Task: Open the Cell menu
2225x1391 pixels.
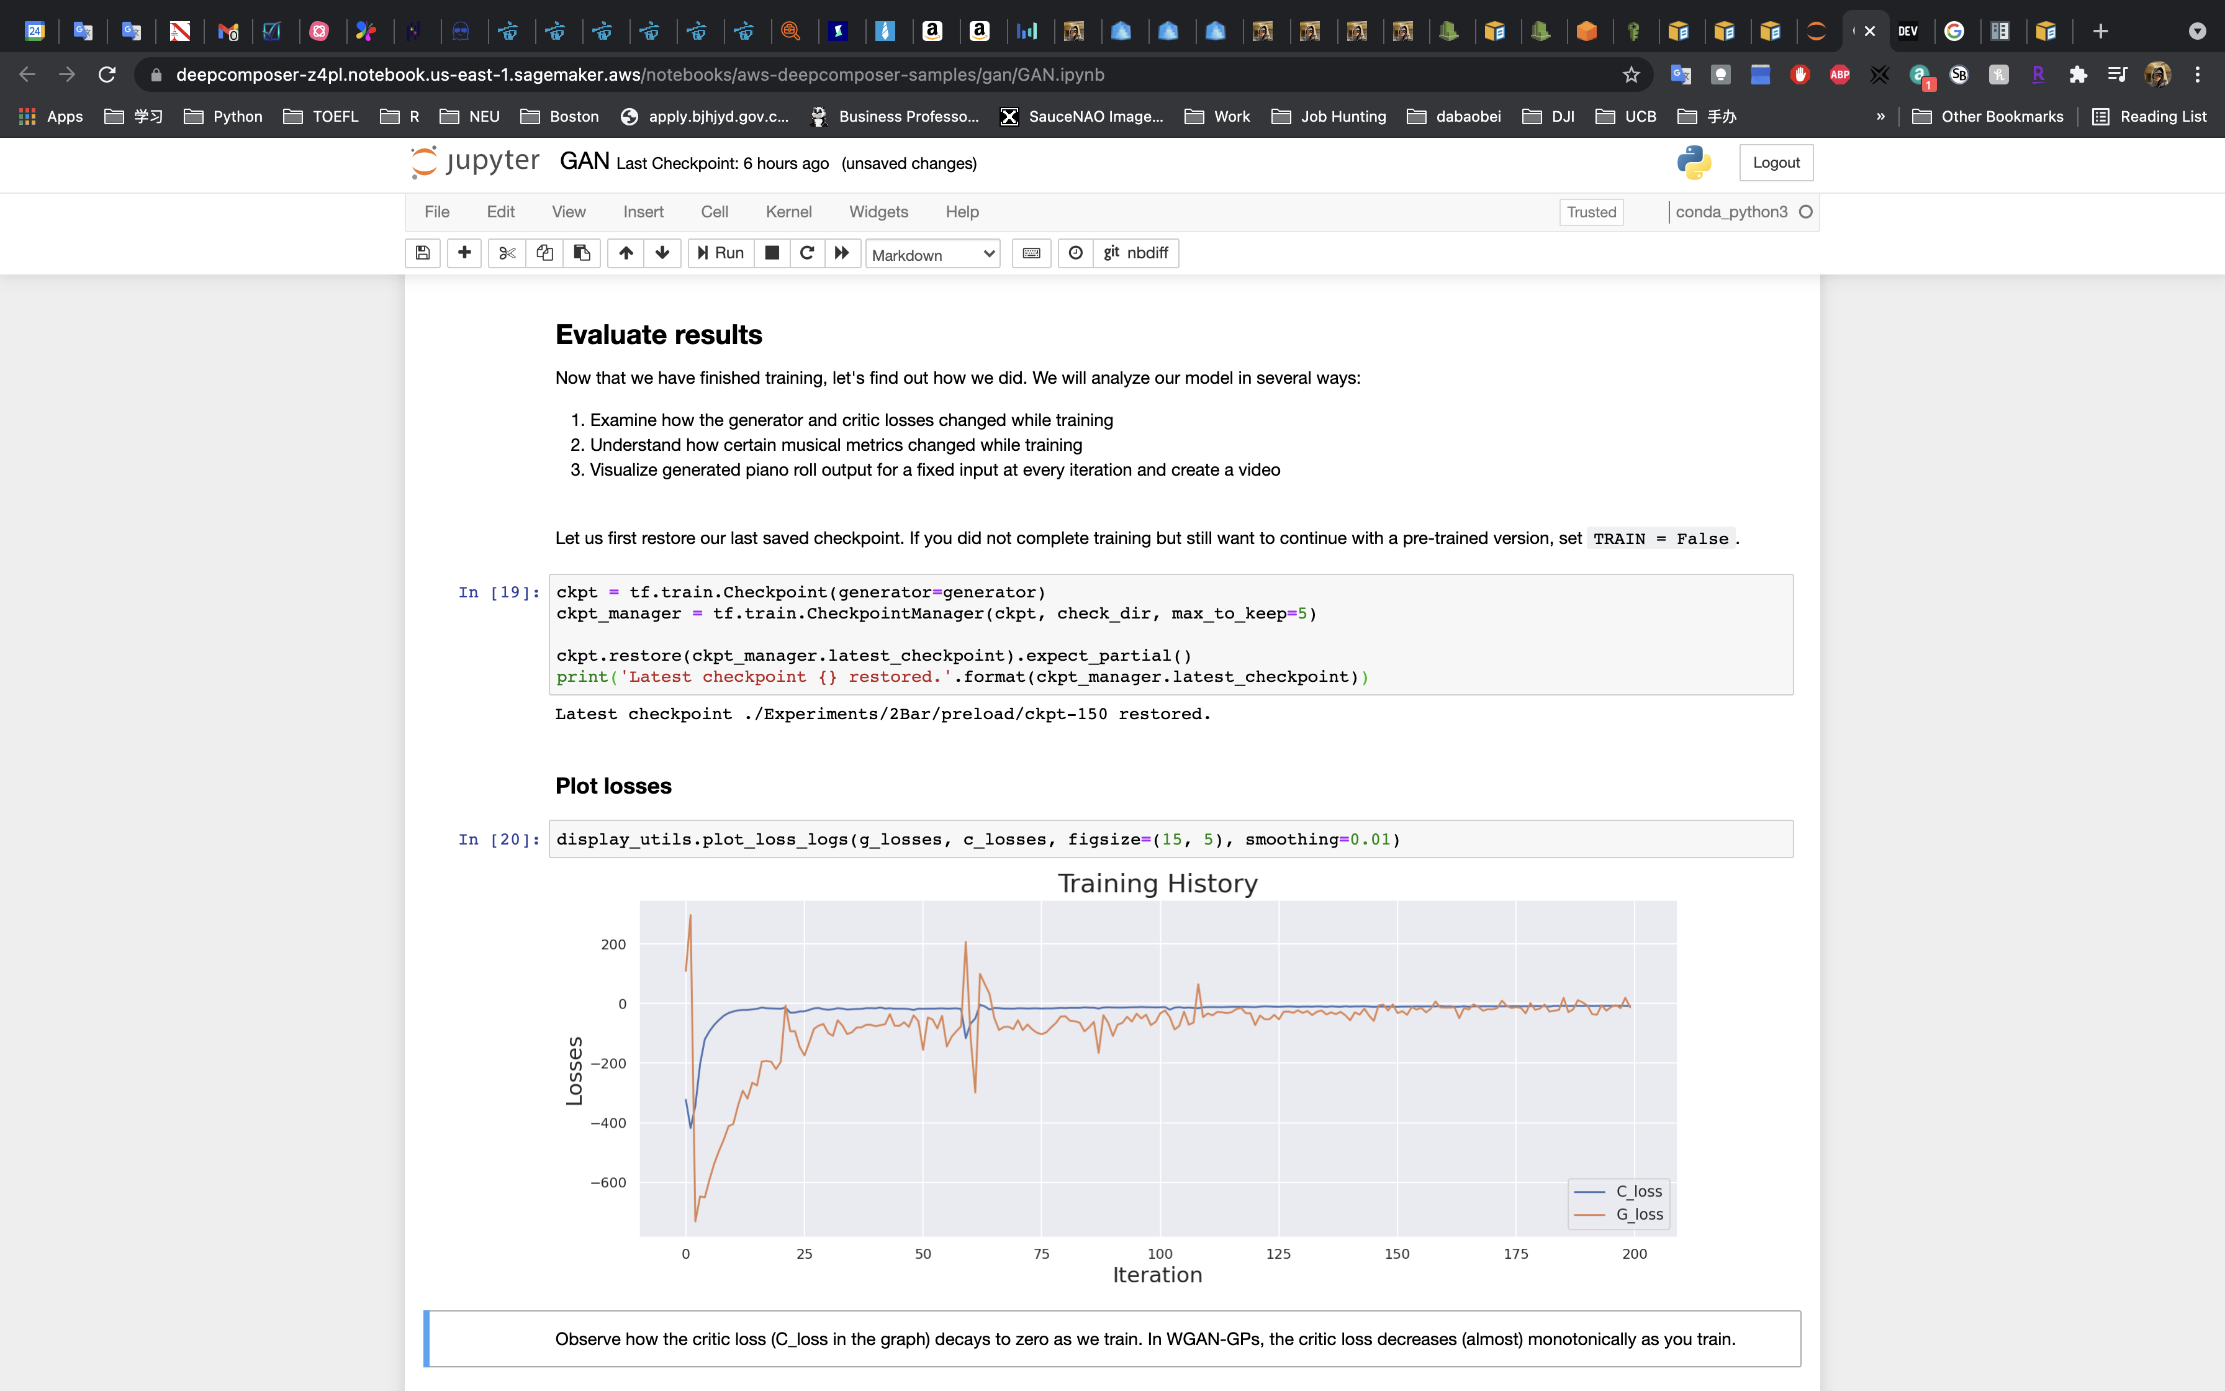Action: 713,212
